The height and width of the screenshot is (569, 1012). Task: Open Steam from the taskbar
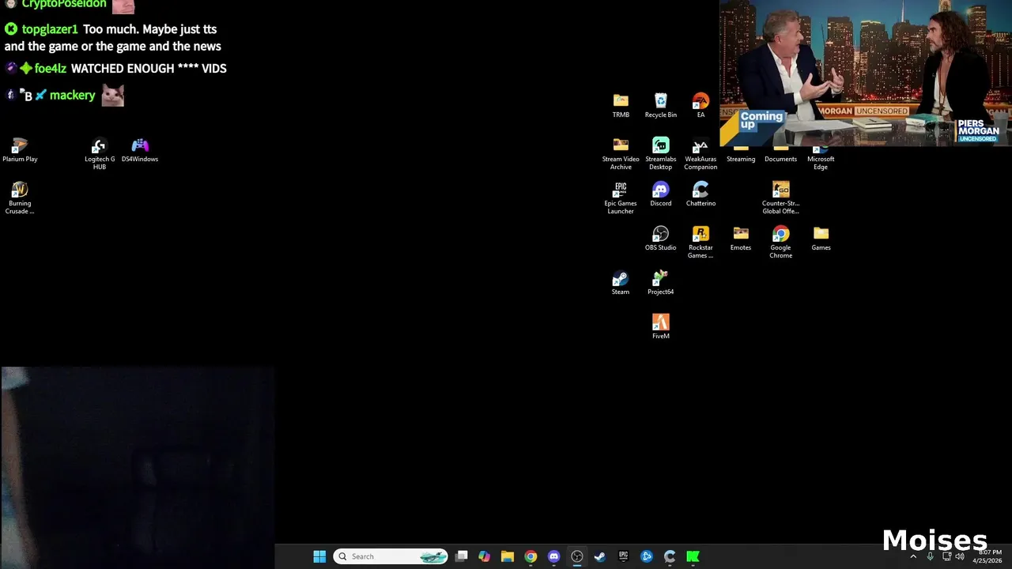(600, 556)
